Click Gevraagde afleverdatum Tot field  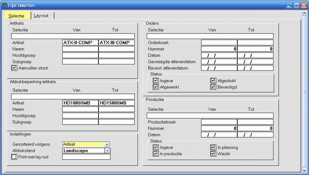[255, 61]
